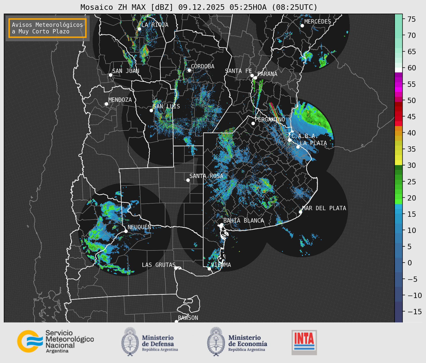The width and height of the screenshot is (426, 363).
Task: Click the 'BAHÍA BLANCA' map label
Action: (244, 221)
